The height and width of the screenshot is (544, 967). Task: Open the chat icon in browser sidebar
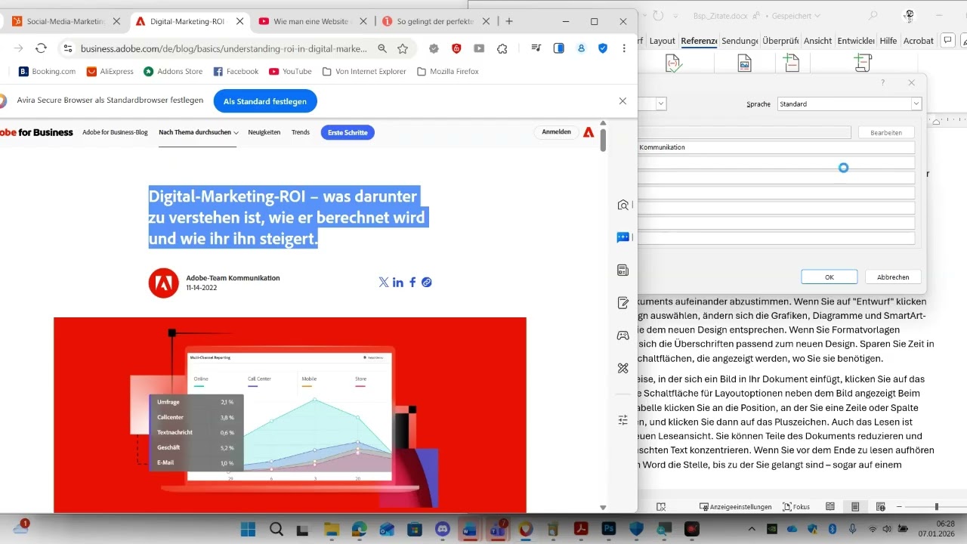623,237
